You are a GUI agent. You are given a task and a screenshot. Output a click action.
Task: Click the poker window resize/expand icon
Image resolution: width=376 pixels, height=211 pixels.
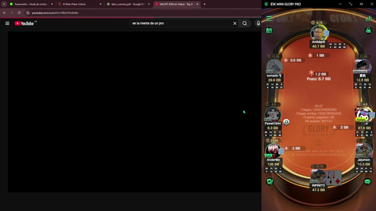pyautogui.click(x=351, y=4)
